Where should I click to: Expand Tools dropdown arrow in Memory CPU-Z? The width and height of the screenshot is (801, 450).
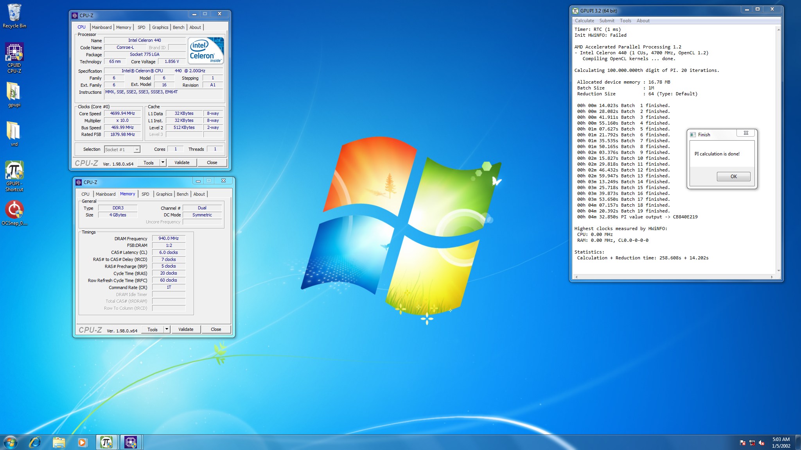coord(167,329)
